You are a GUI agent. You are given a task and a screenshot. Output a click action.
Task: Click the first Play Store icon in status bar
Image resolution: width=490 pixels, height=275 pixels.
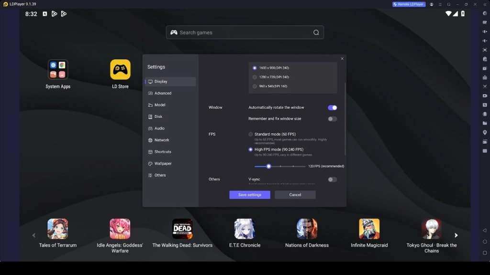55,14
